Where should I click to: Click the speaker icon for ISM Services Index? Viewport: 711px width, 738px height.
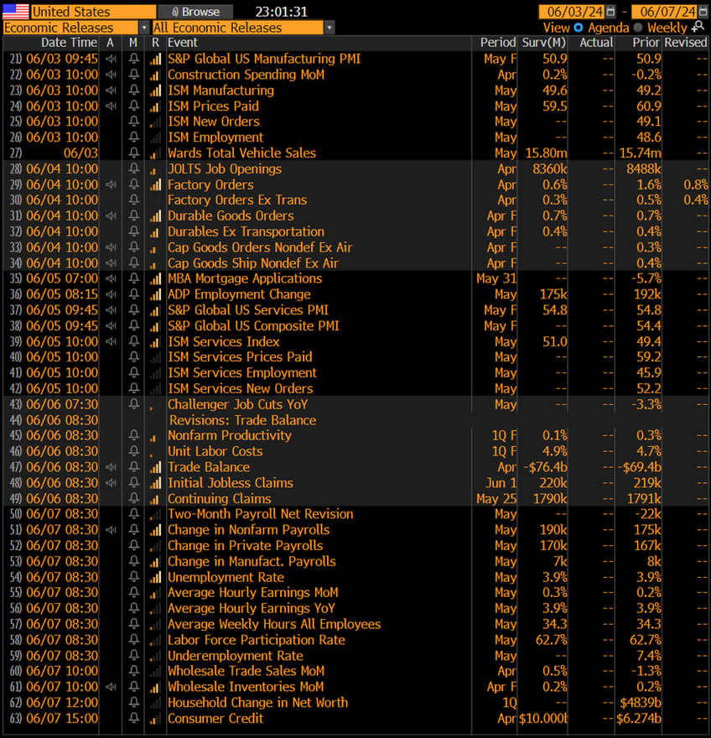coord(111,341)
